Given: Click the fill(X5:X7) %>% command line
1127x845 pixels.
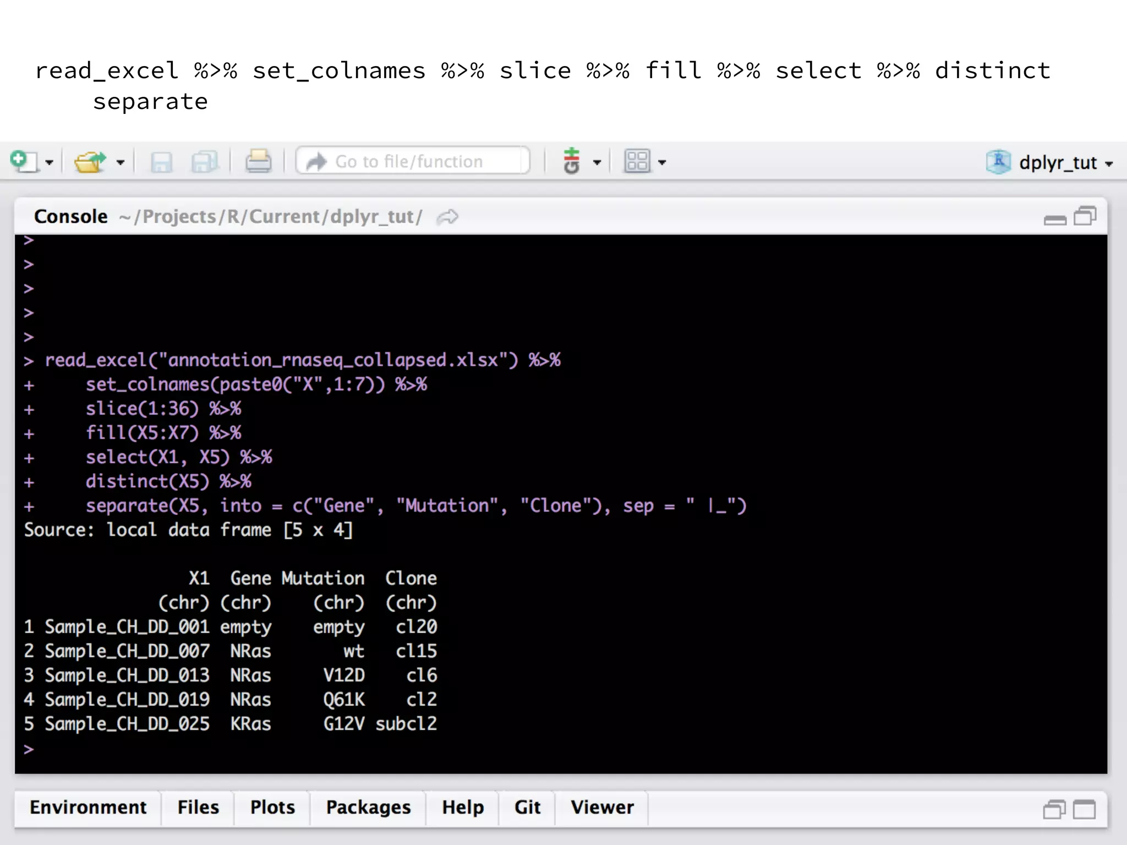Looking at the screenshot, I should (x=133, y=433).
